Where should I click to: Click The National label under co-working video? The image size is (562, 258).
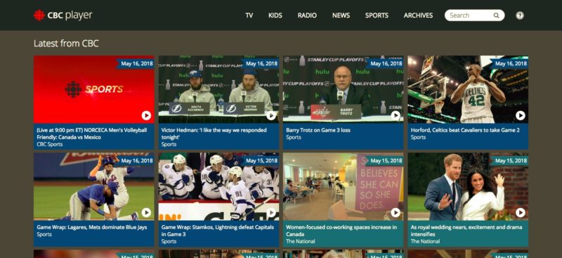tap(301, 242)
